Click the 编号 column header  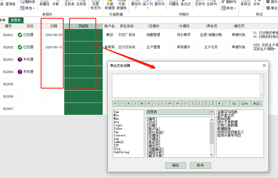pos(8,26)
